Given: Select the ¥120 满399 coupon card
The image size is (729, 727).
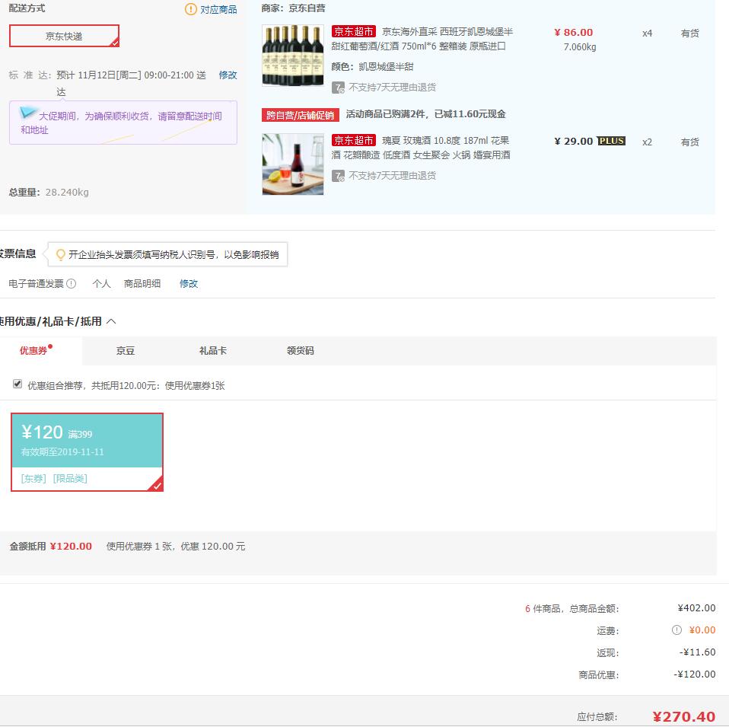Looking at the screenshot, I should click(87, 452).
